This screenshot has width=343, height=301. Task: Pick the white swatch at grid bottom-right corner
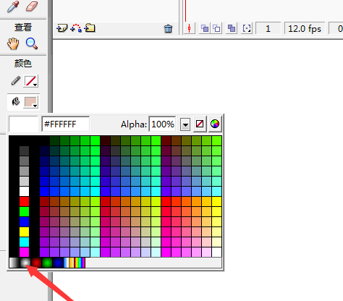(217, 252)
